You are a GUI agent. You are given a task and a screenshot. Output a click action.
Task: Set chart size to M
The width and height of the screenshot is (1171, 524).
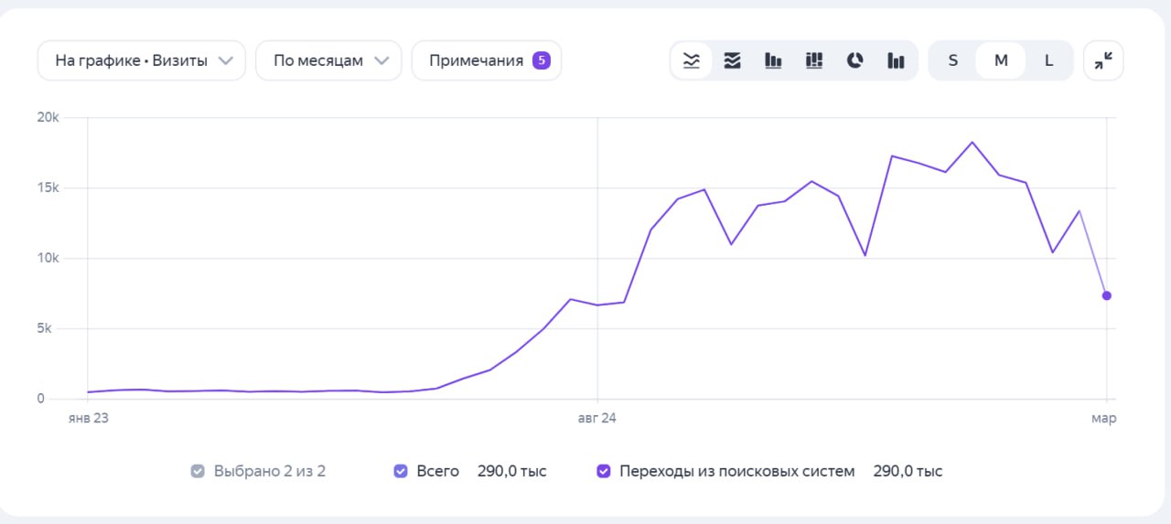tap(1001, 61)
